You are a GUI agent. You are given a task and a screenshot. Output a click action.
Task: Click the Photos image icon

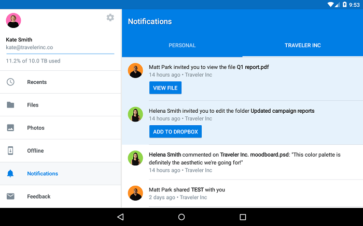10,128
